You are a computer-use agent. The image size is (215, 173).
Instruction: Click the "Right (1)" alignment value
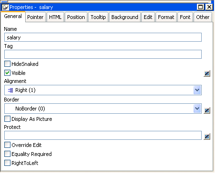(25, 90)
